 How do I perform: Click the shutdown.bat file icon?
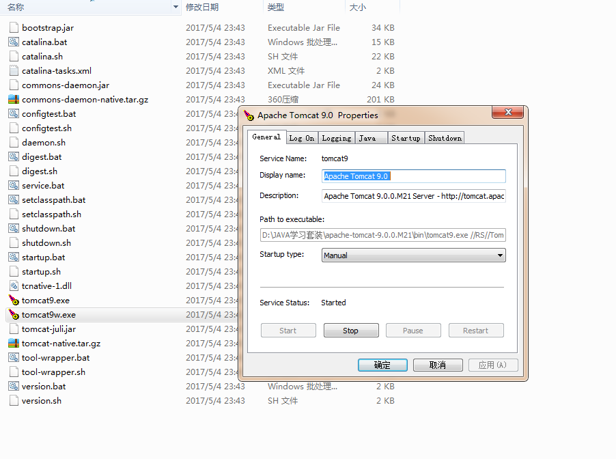tap(14, 228)
